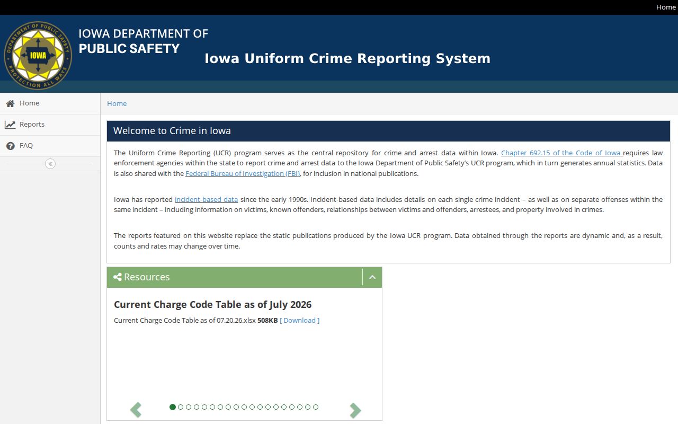Click the Welcome to Crime in Iowa heading
This screenshot has width=678, height=424.
[172, 131]
